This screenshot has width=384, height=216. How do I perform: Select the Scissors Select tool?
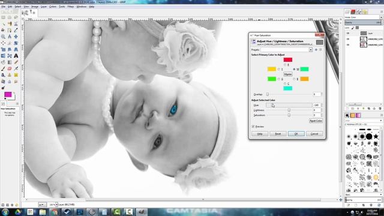pyautogui.click(x=16, y=24)
